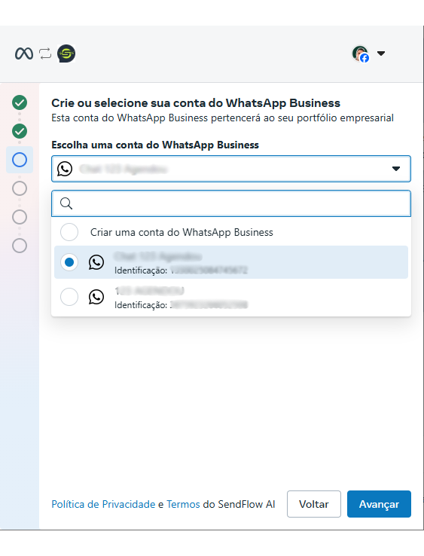Screen dimensions: 424x556
Task: Click the second completed green checkmark step
Action: point(20,131)
